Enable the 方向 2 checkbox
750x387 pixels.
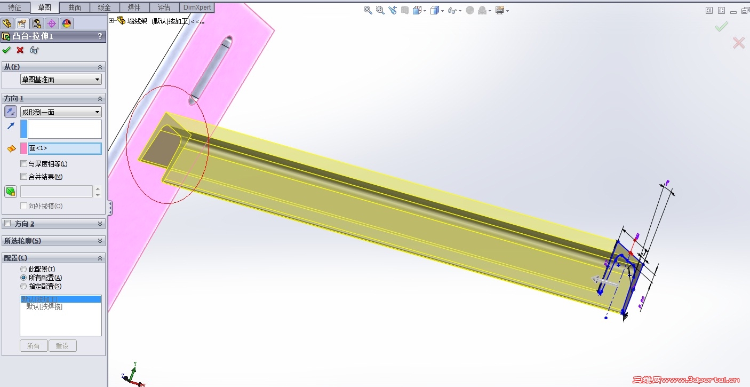click(x=7, y=224)
